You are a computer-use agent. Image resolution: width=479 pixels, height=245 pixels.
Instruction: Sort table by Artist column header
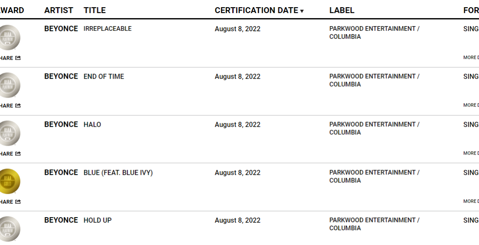[58, 10]
